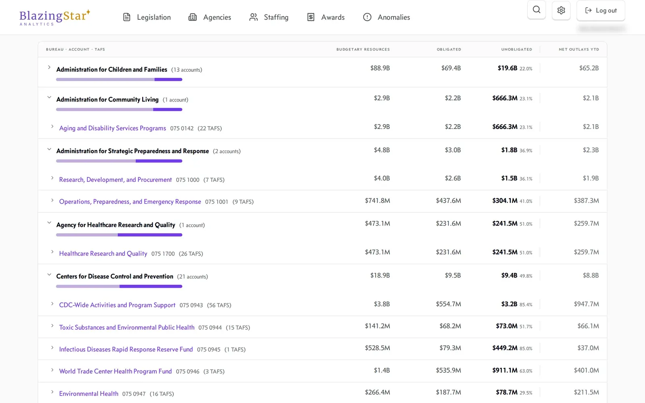Viewport: 645px width, 403px height.
Task: Open Infectious Diseases Rapid Response Reserve Fund link
Action: [126, 349]
